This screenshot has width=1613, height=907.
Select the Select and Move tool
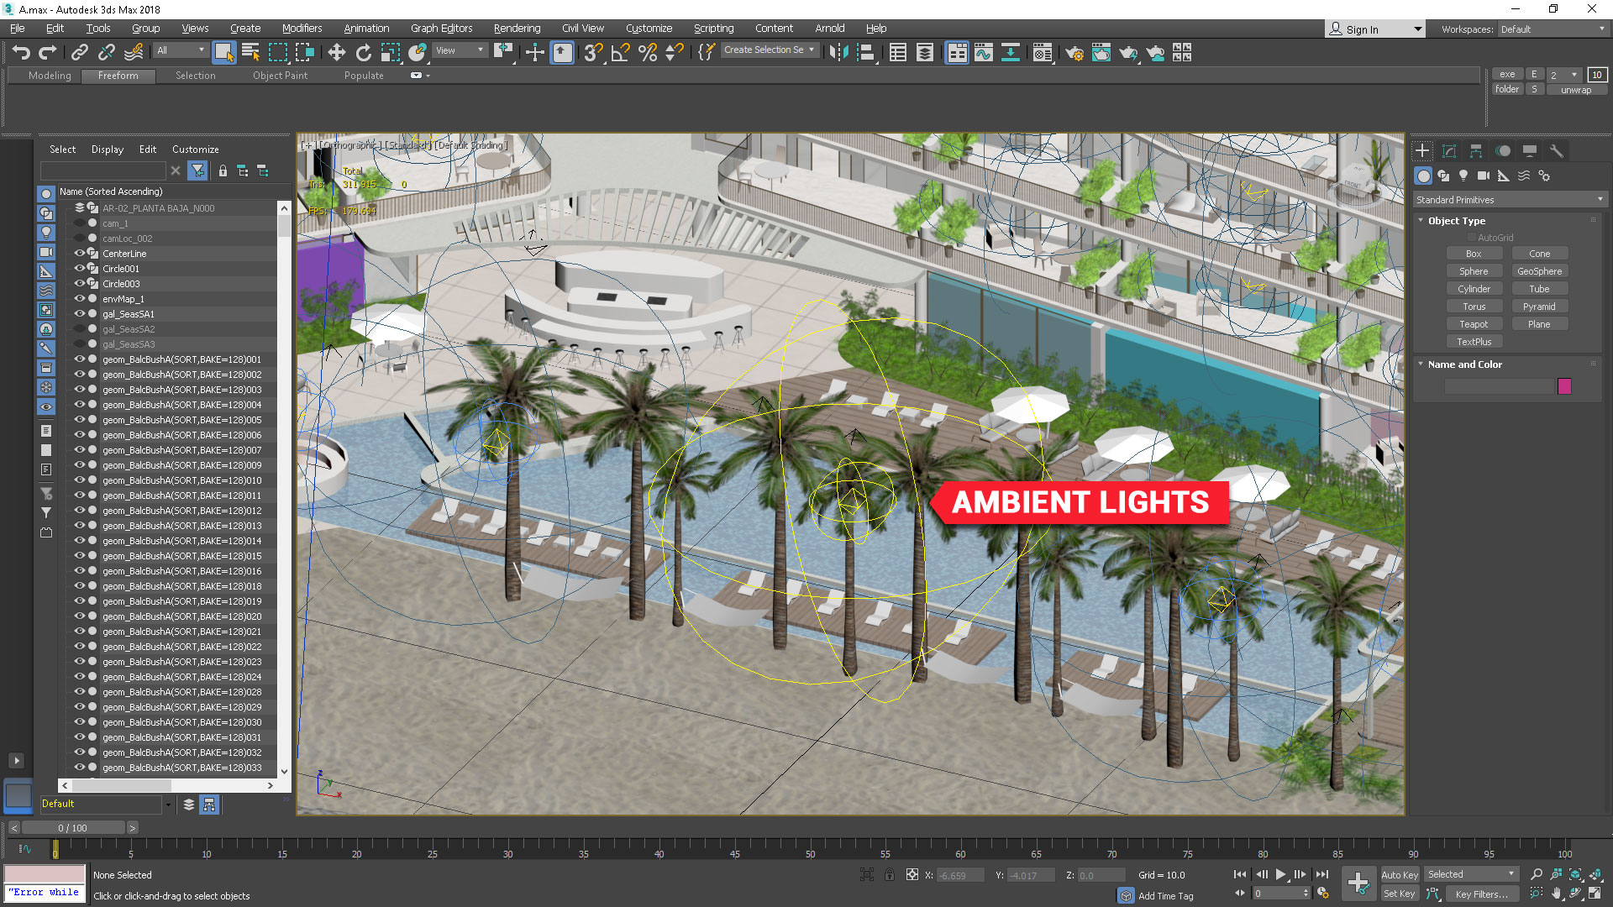[336, 53]
